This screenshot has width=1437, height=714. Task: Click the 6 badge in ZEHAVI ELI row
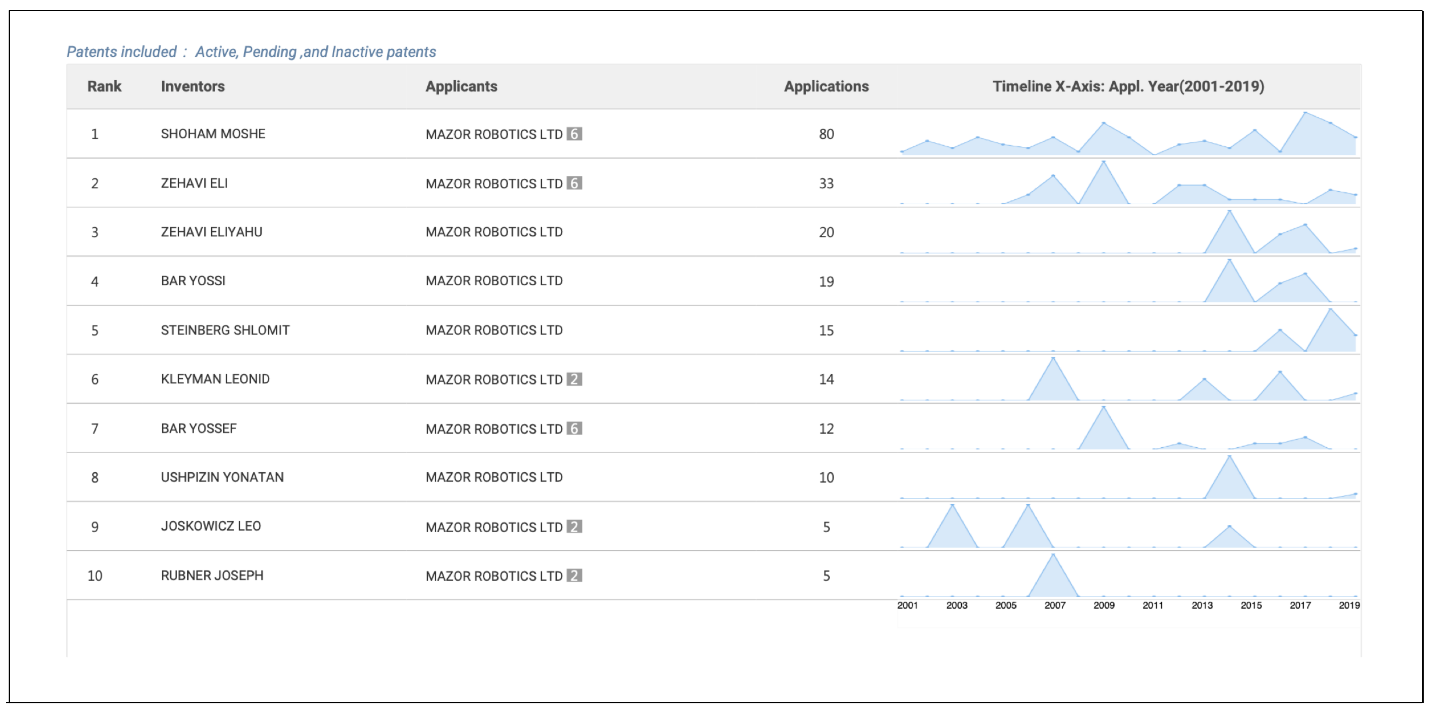pos(574,183)
